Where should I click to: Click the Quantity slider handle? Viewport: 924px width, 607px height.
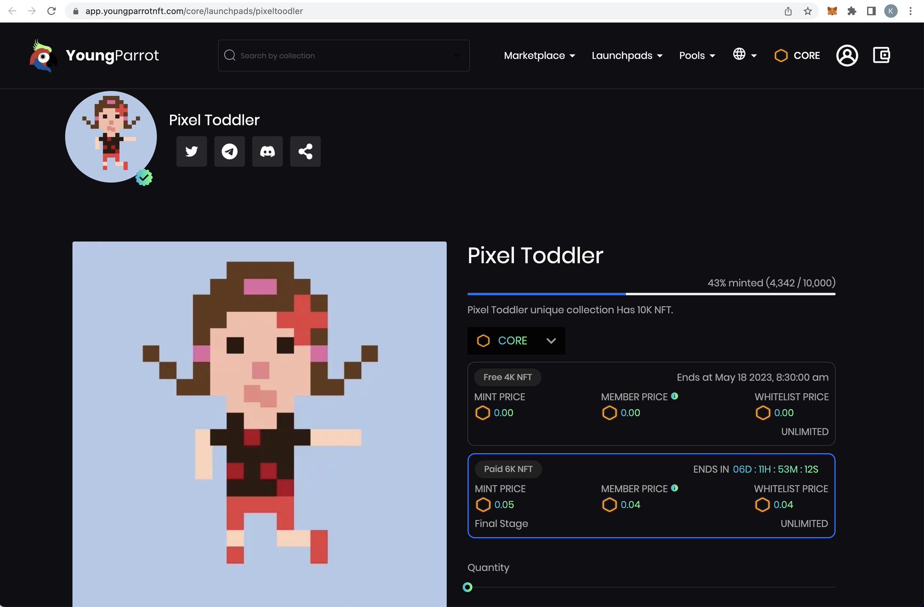tap(467, 587)
